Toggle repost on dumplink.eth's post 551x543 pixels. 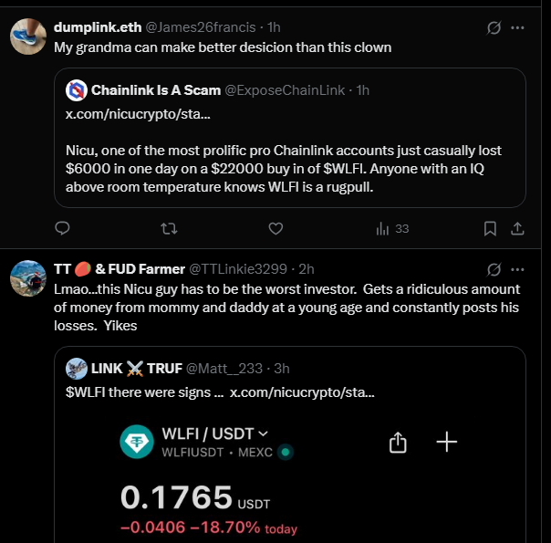tap(168, 228)
